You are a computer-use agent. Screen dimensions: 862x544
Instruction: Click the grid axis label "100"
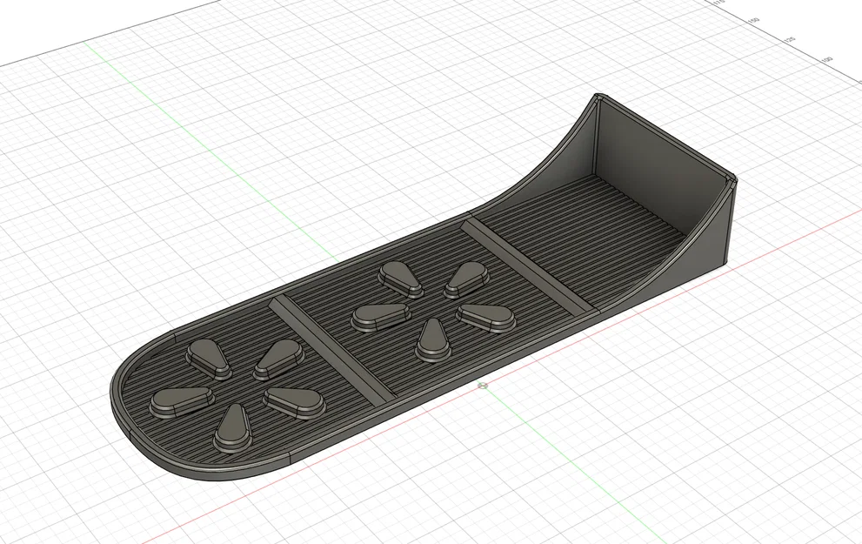pos(827,59)
